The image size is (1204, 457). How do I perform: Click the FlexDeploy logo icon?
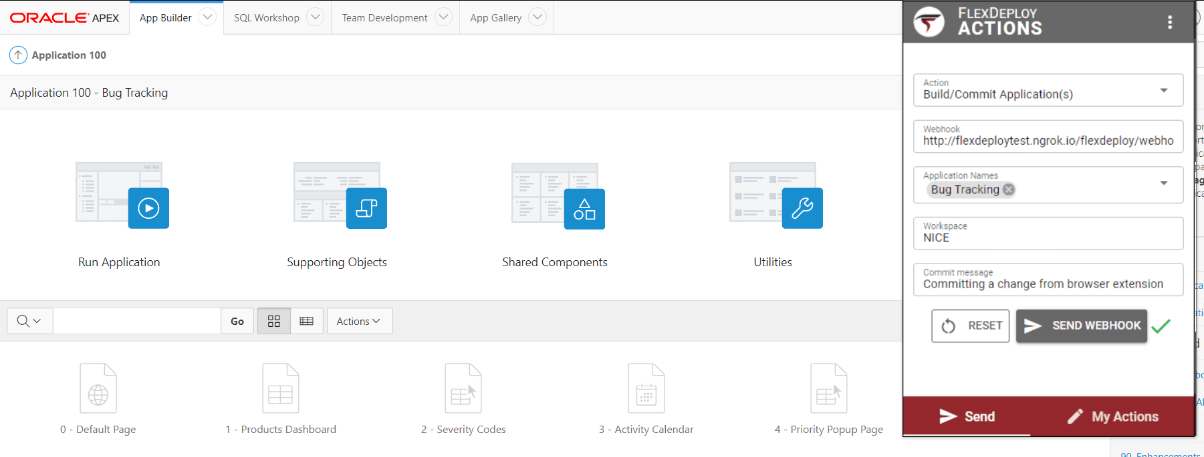coord(929,21)
